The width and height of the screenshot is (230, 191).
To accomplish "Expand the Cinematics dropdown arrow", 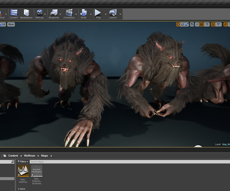I will [x=76, y=14].
